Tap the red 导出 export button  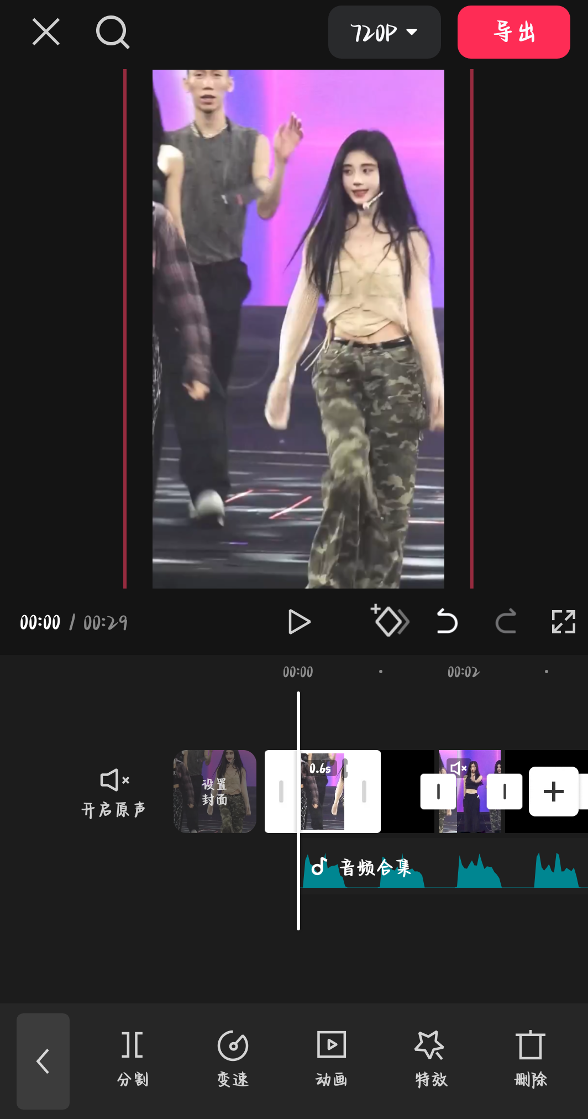pos(513,32)
